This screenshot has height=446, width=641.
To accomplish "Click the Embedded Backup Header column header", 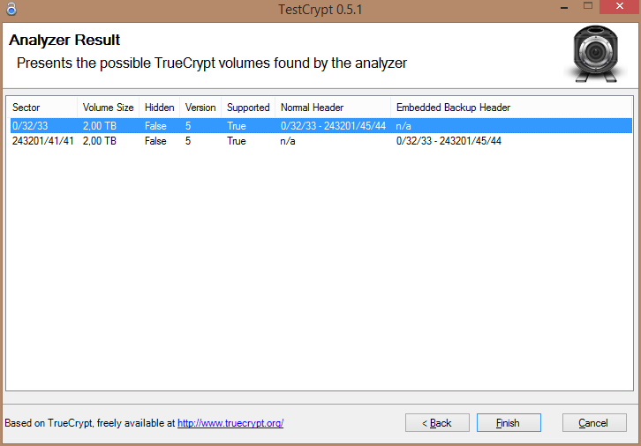I will (511, 108).
